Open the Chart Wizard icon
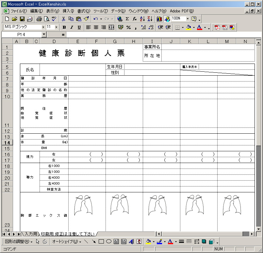 pyautogui.click(x=159, y=19)
